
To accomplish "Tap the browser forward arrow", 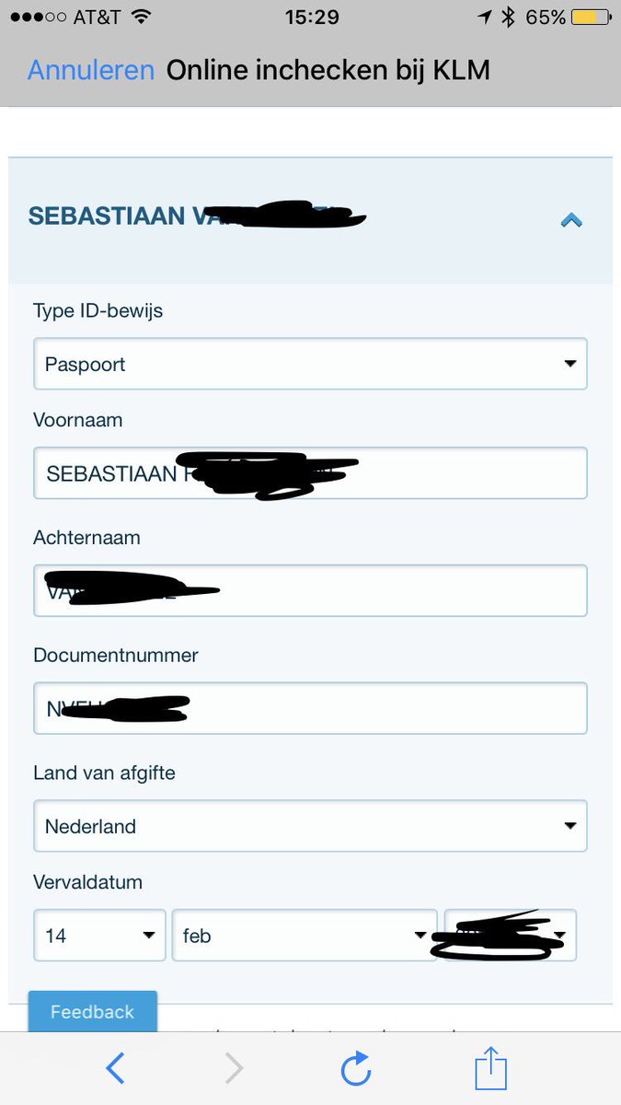I will pyautogui.click(x=235, y=1068).
